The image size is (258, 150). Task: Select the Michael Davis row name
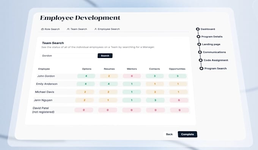pos(44,92)
